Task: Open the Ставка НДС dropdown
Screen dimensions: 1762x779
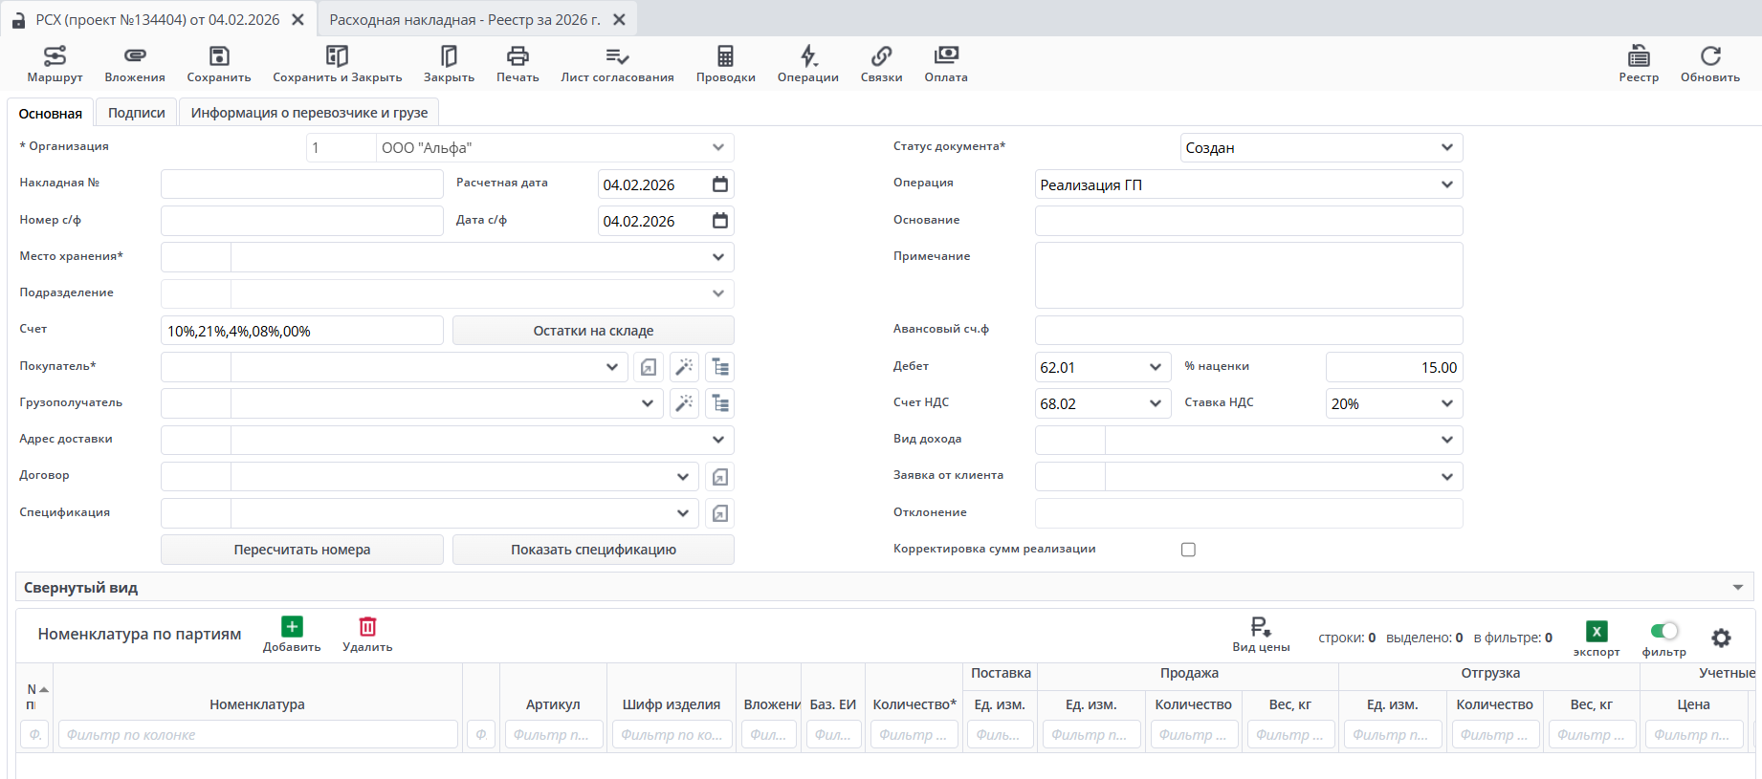Action: [x=1446, y=404]
